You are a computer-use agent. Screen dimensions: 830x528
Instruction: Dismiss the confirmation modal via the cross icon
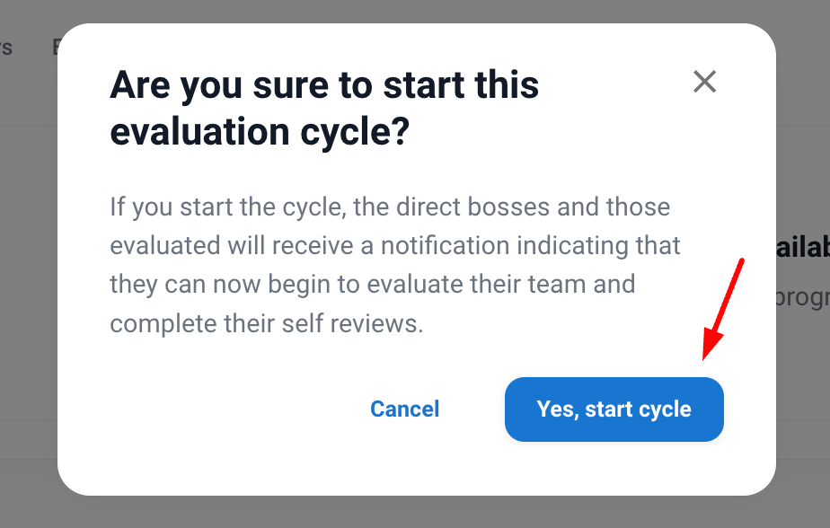click(705, 82)
